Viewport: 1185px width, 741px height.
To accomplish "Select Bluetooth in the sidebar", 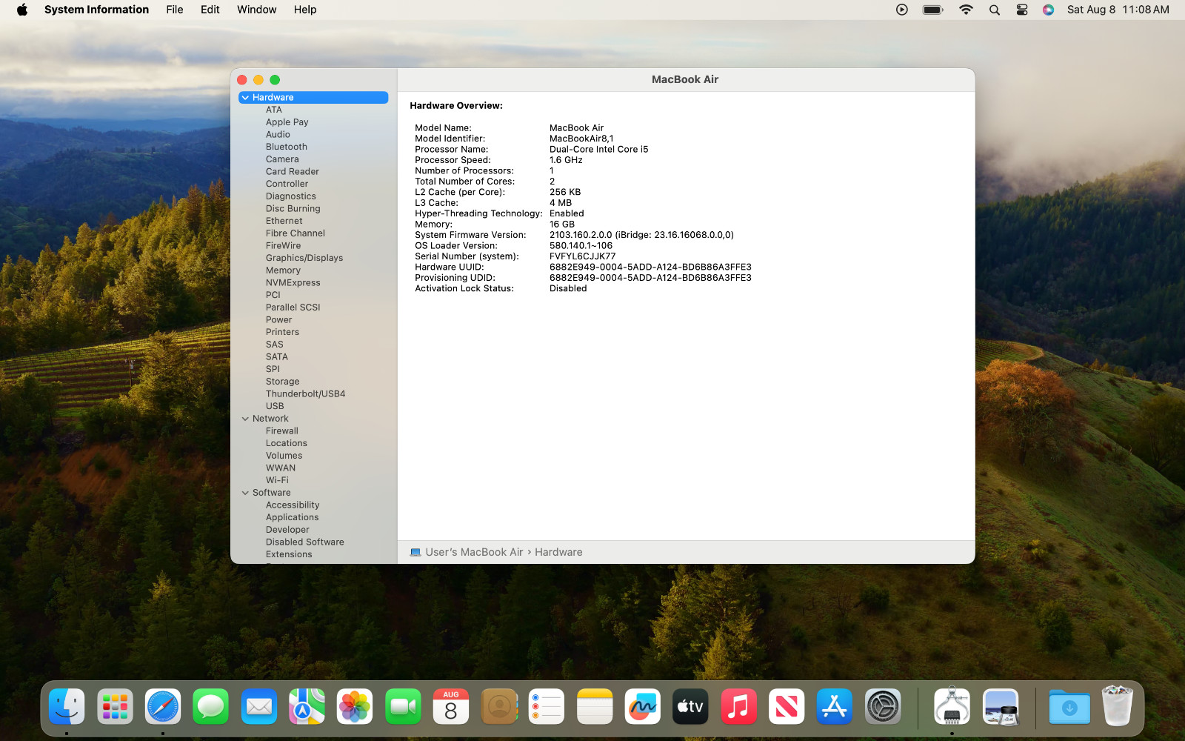I will click(x=287, y=147).
